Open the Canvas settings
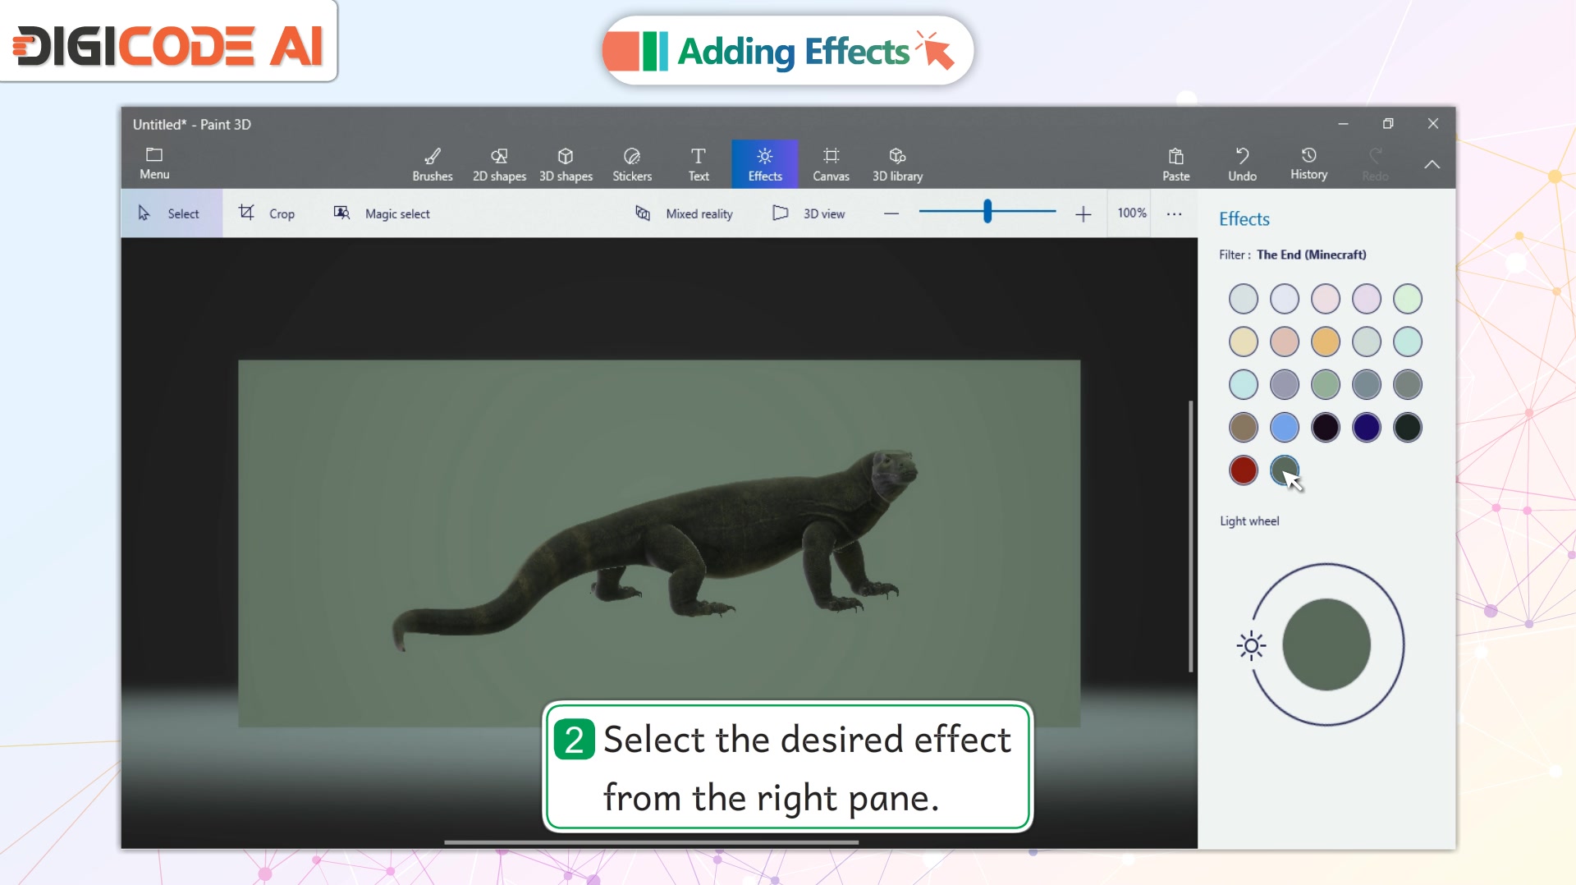The height and width of the screenshot is (885, 1576). [x=831, y=164]
